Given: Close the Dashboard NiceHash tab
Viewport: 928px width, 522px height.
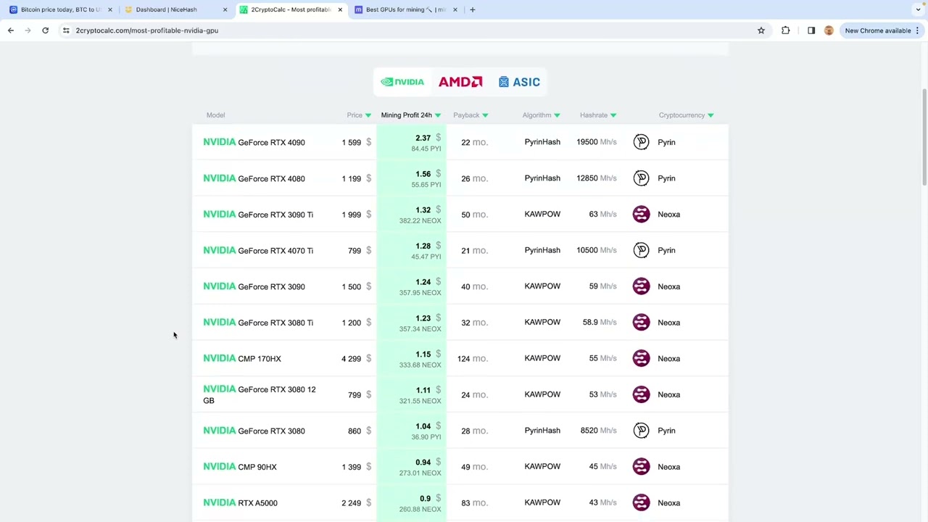Looking at the screenshot, I should 225,9.
